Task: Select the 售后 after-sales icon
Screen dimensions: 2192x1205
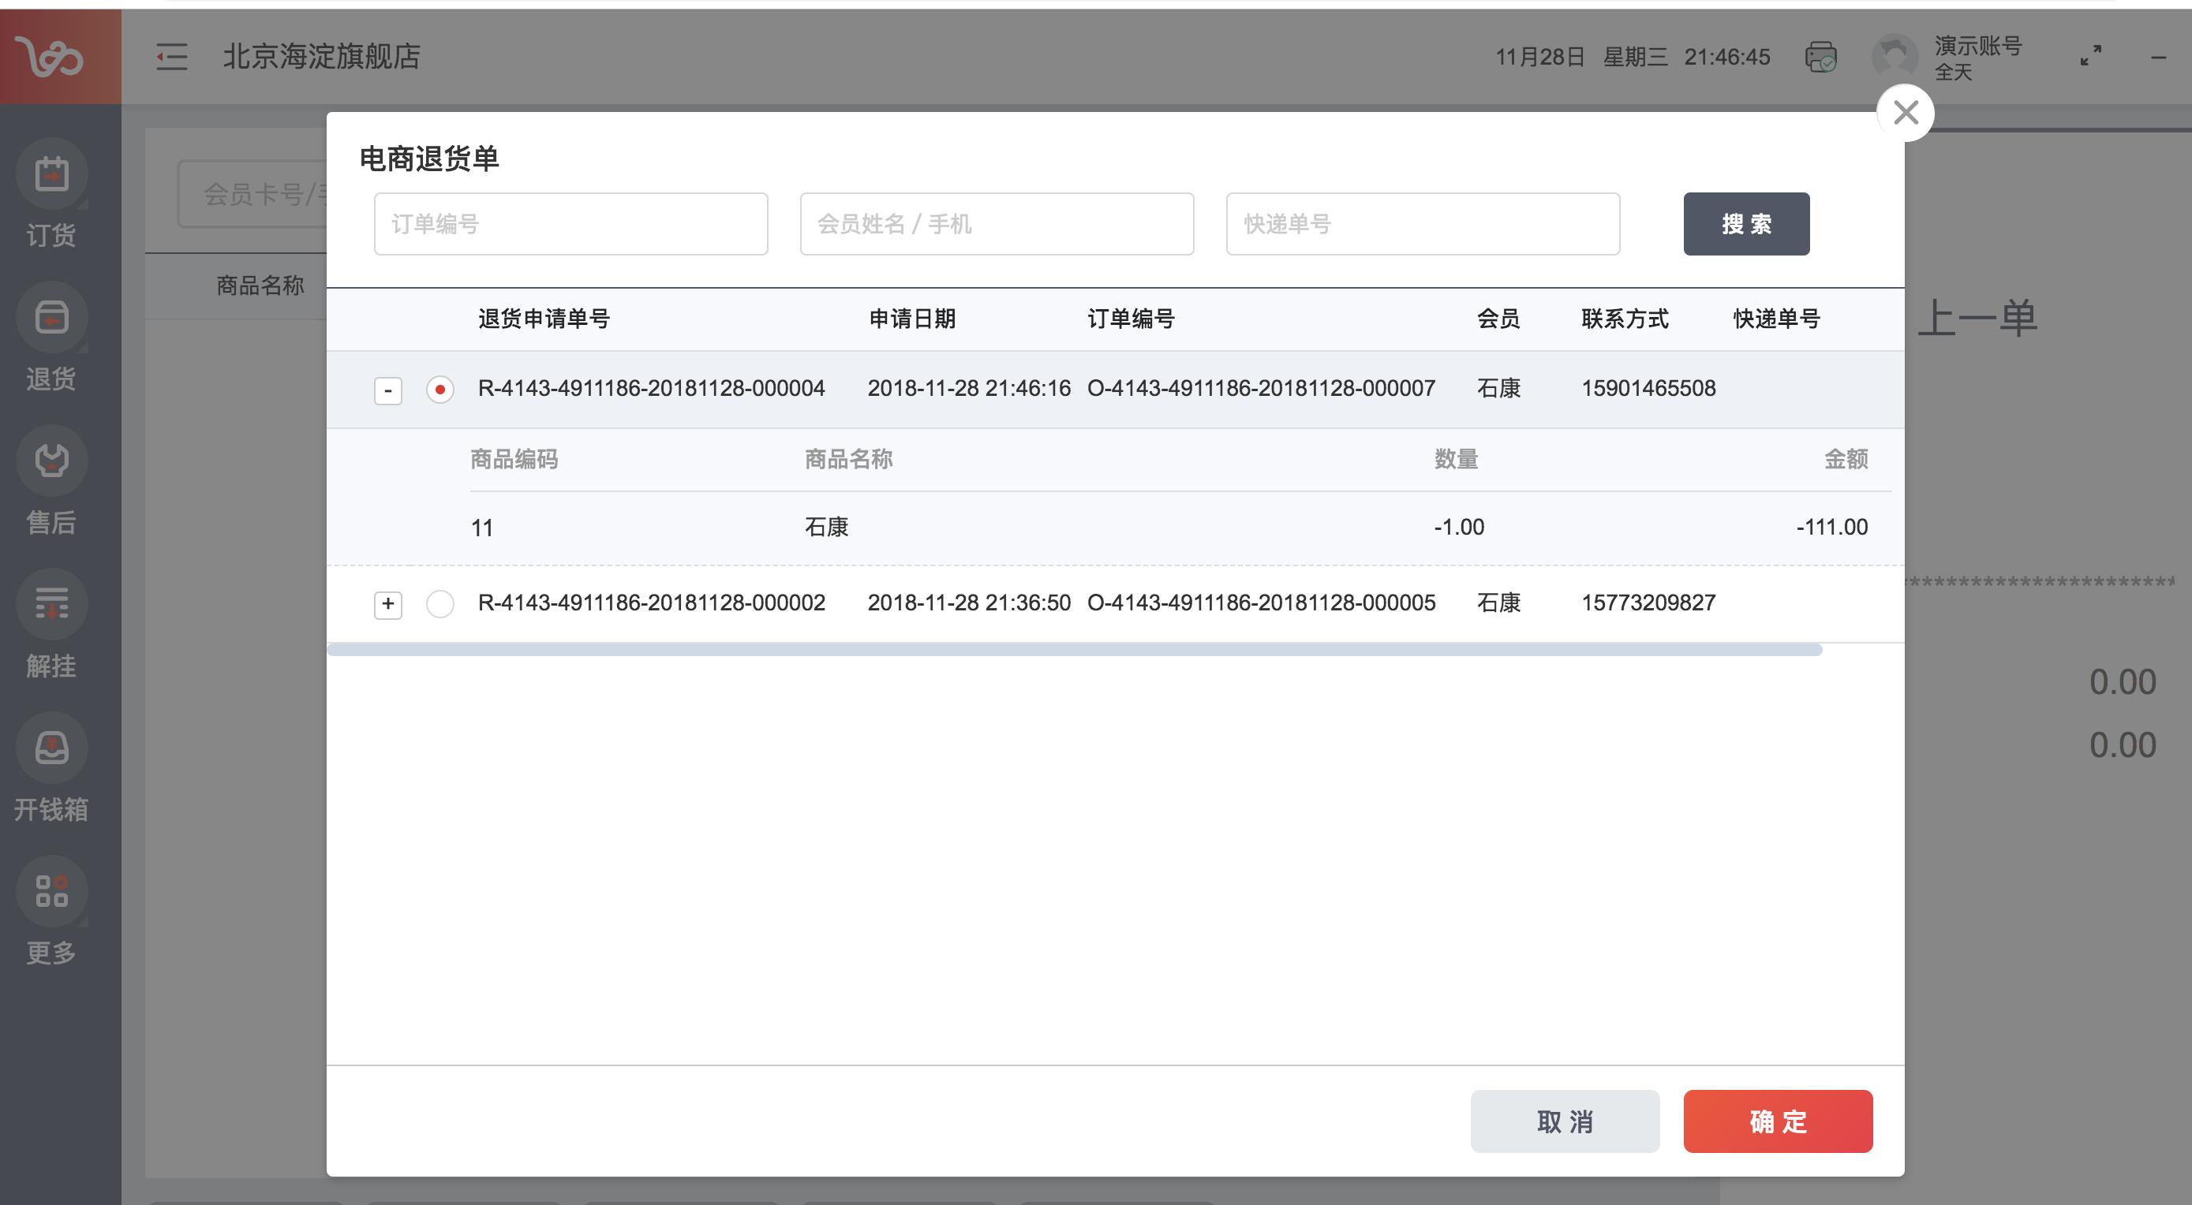Action: [52, 461]
